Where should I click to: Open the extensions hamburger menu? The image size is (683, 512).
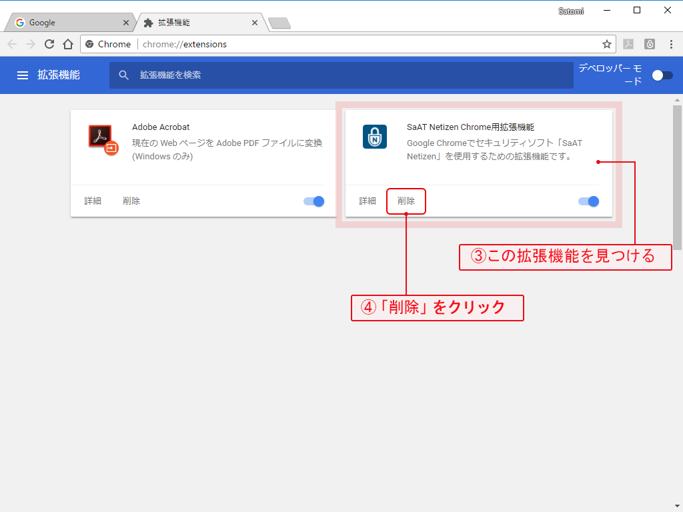click(x=22, y=75)
